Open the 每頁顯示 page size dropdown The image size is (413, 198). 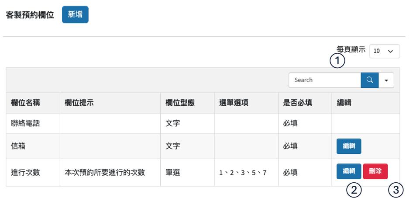coord(385,51)
